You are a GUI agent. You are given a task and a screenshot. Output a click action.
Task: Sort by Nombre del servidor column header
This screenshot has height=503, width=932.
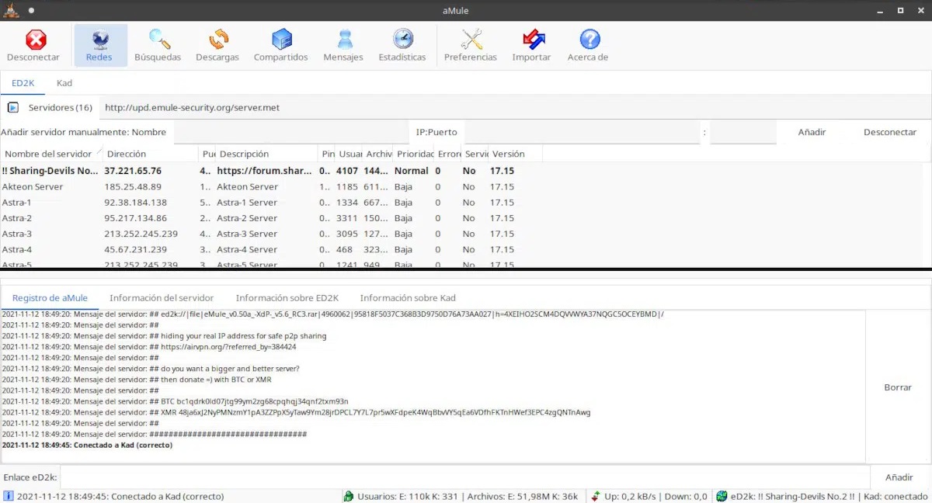48,154
